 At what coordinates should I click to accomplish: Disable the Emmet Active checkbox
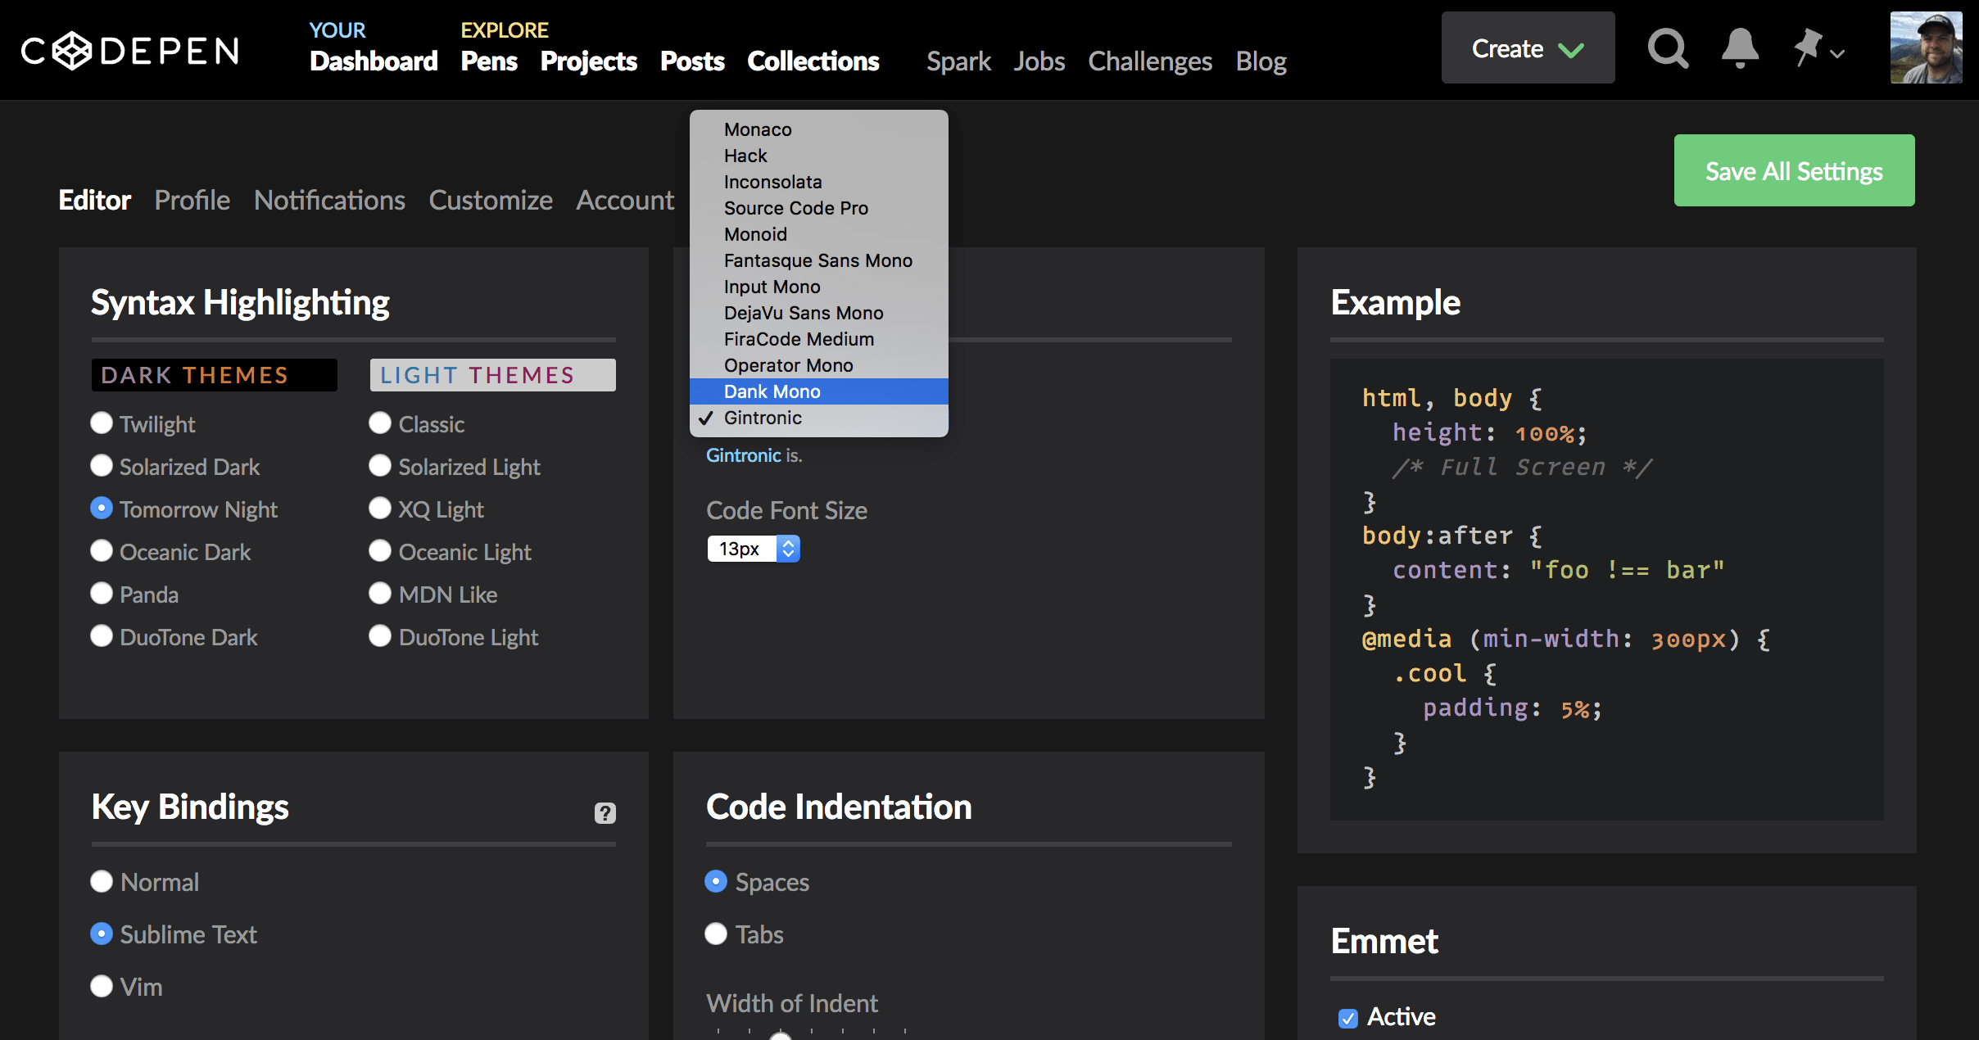tap(1348, 1017)
